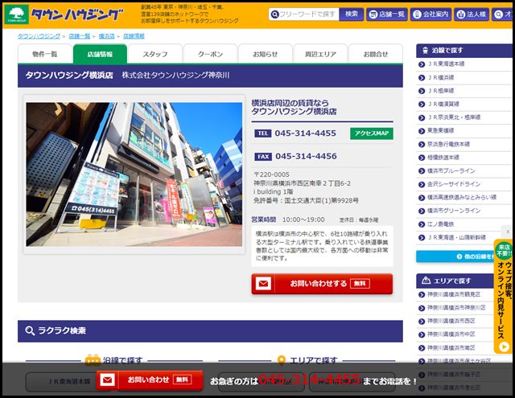
Task: Open 神奈川県横浜市鶴見区 area link
Action: pos(455,294)
